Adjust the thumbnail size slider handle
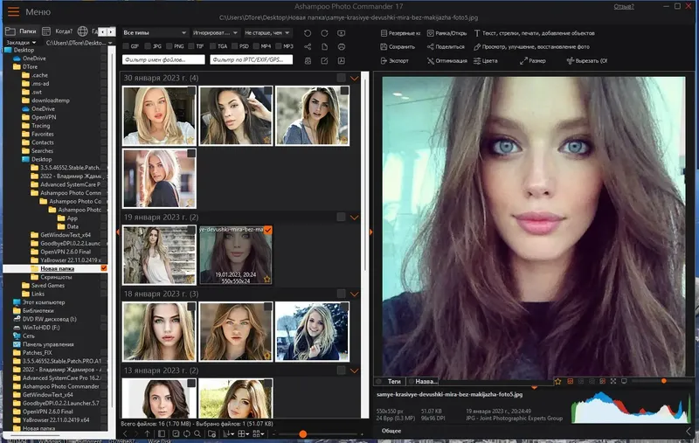Viewport: 699px width, 443px height. (302, 434)
